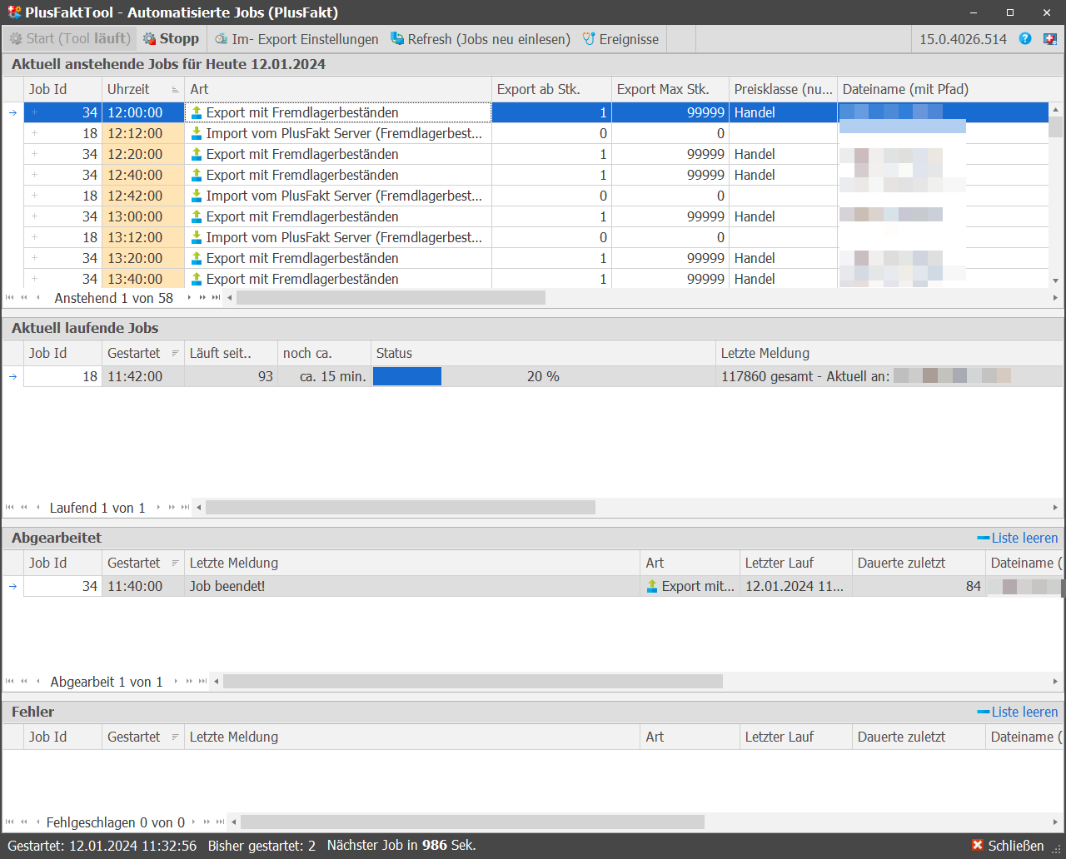Go to first record in Fehlgeschlagen navigator
This screenshot has width=1066, height=859.
point(10,822)
